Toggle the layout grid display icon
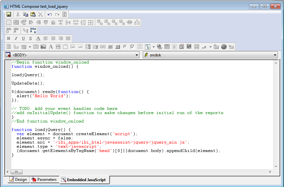The image size is (284, 187). (8, 22)
